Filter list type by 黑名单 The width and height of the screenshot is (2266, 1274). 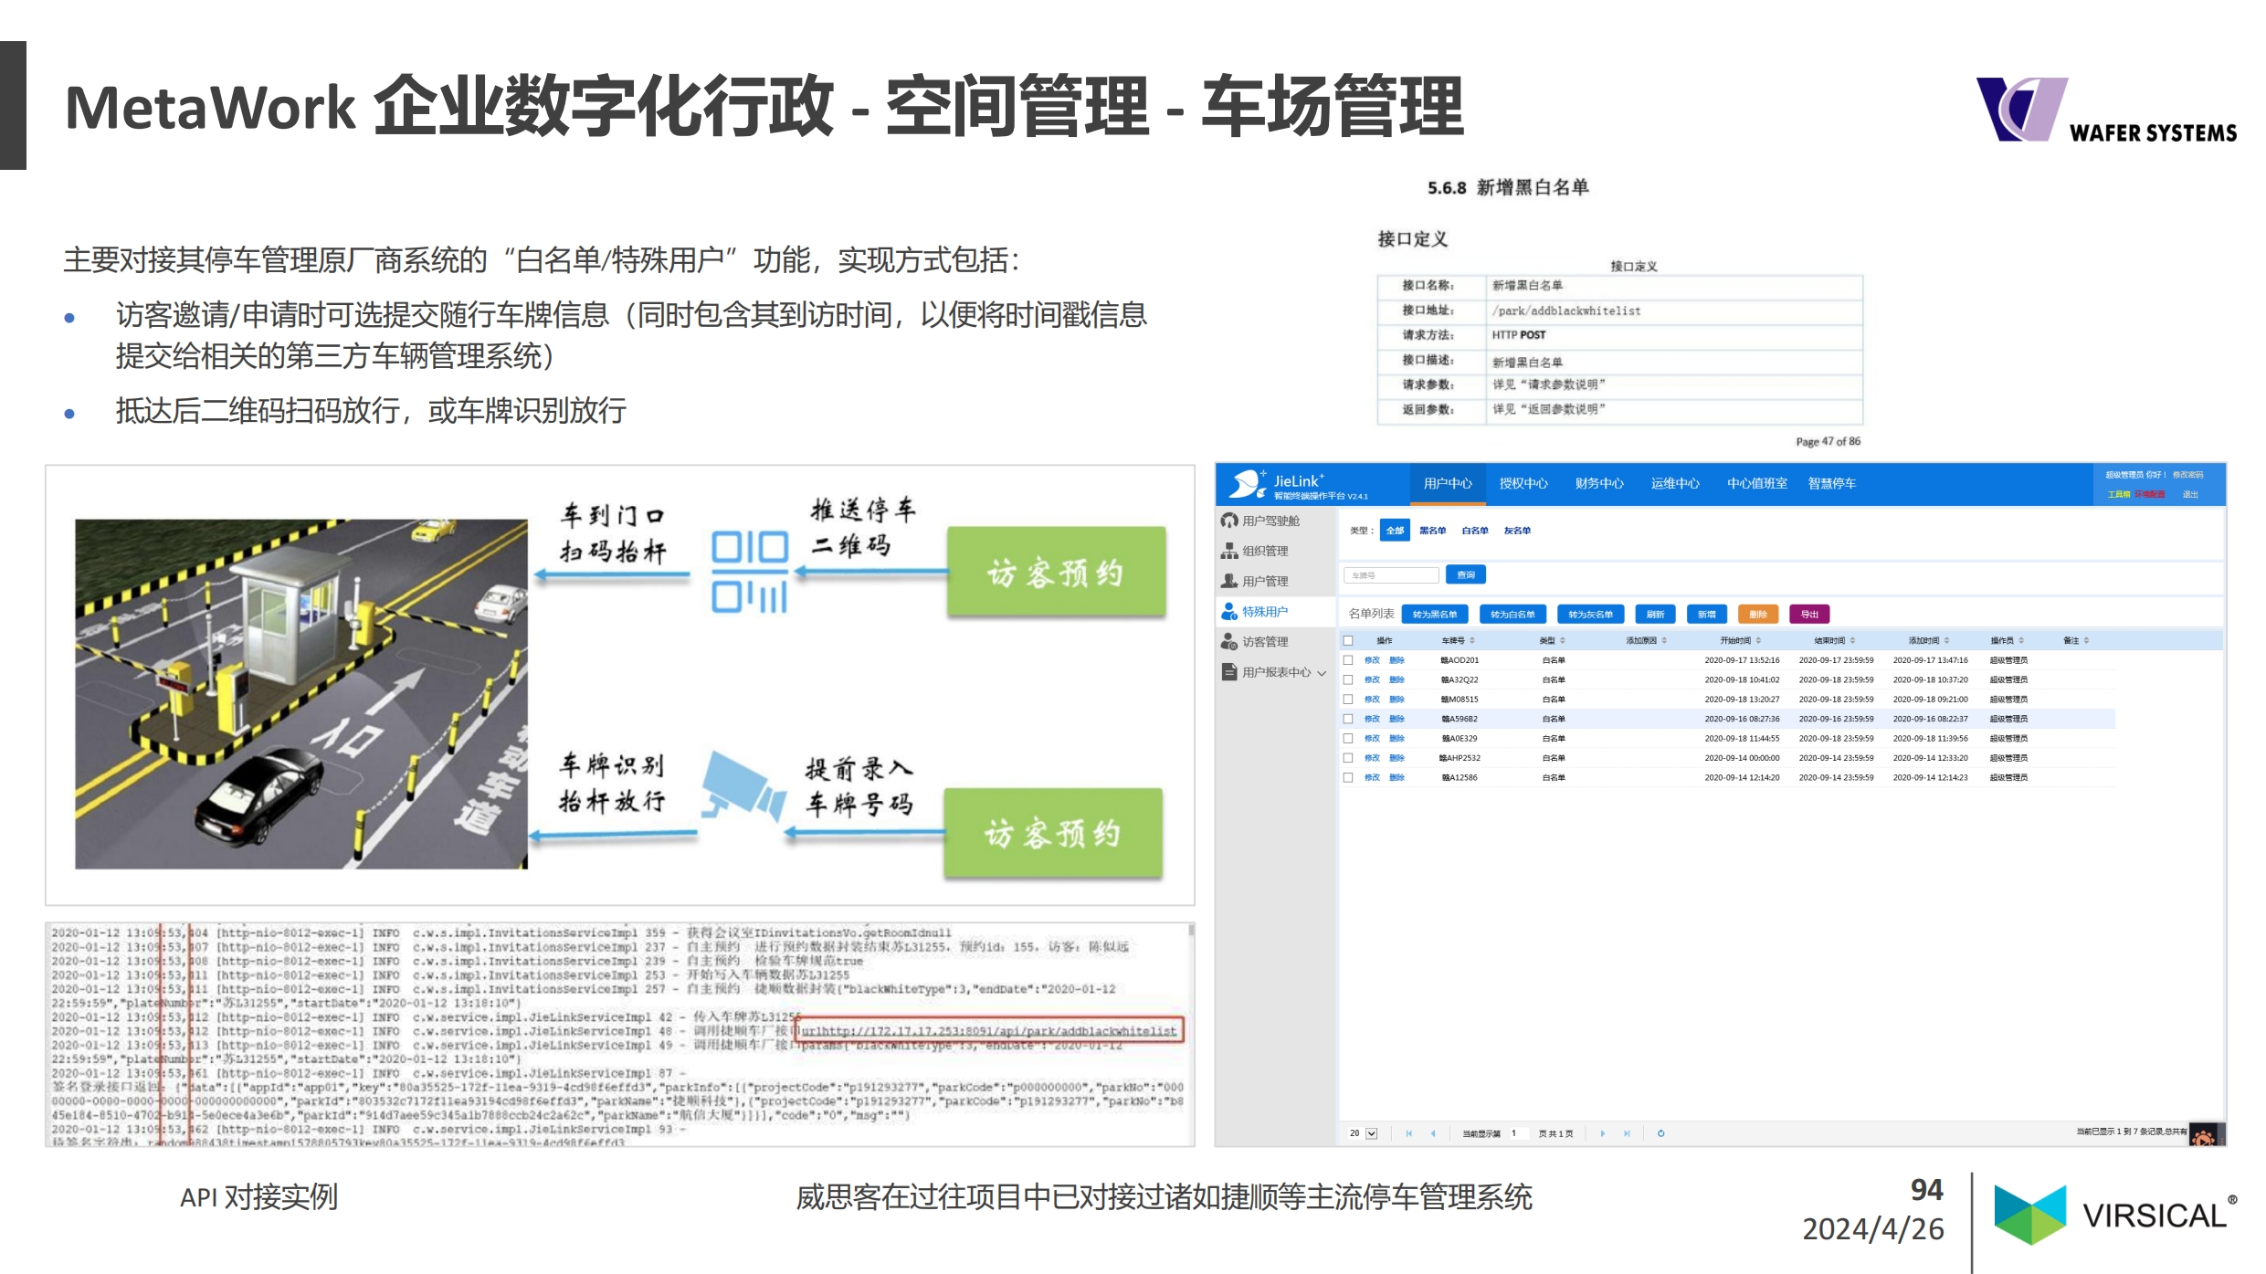[x=1432, y=530]
